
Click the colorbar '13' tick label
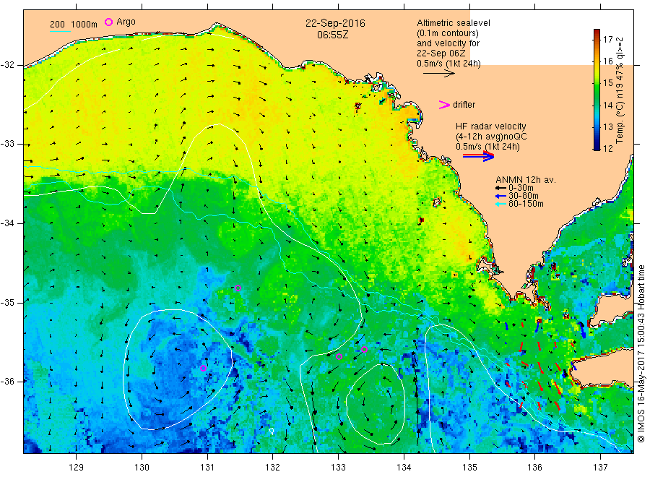[x=607, y=127]
